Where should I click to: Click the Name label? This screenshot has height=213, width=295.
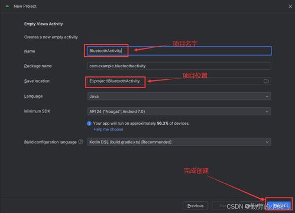pyautogui.click(x=30, y=51)
